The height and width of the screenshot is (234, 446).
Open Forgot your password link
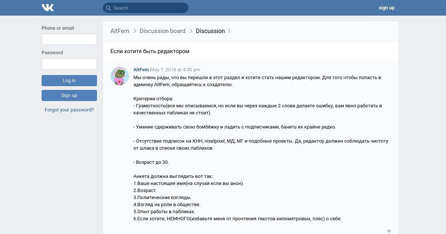(x=69, y=110)
